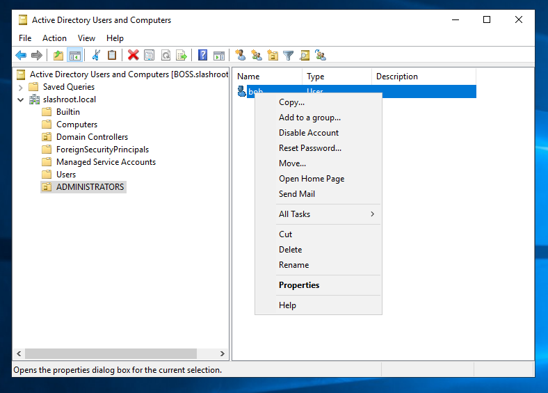Image resolution: width=548 pixels, height=393 pixels.
Task: Choose Reset Password from context menu
Action: [x=309, y=148]
